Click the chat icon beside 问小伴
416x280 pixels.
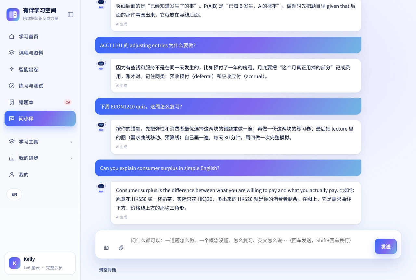point(12,119)
